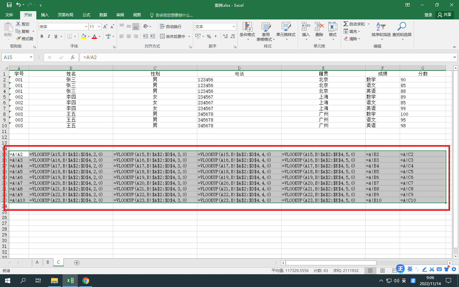Click 自动求和 AutoSum
The image size is (459, 287).
point(354,24)
